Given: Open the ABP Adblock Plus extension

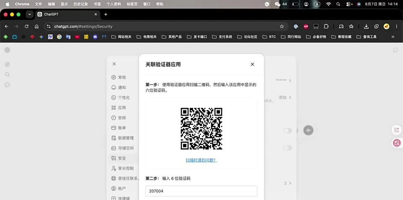Looking at the screenshot, I should [x=306, y=26].
